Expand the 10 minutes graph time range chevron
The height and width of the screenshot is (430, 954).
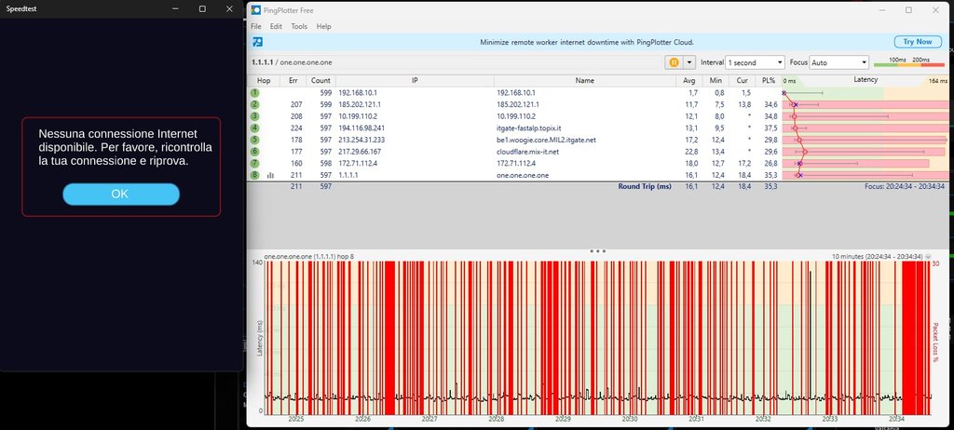(x=927, y=256)
